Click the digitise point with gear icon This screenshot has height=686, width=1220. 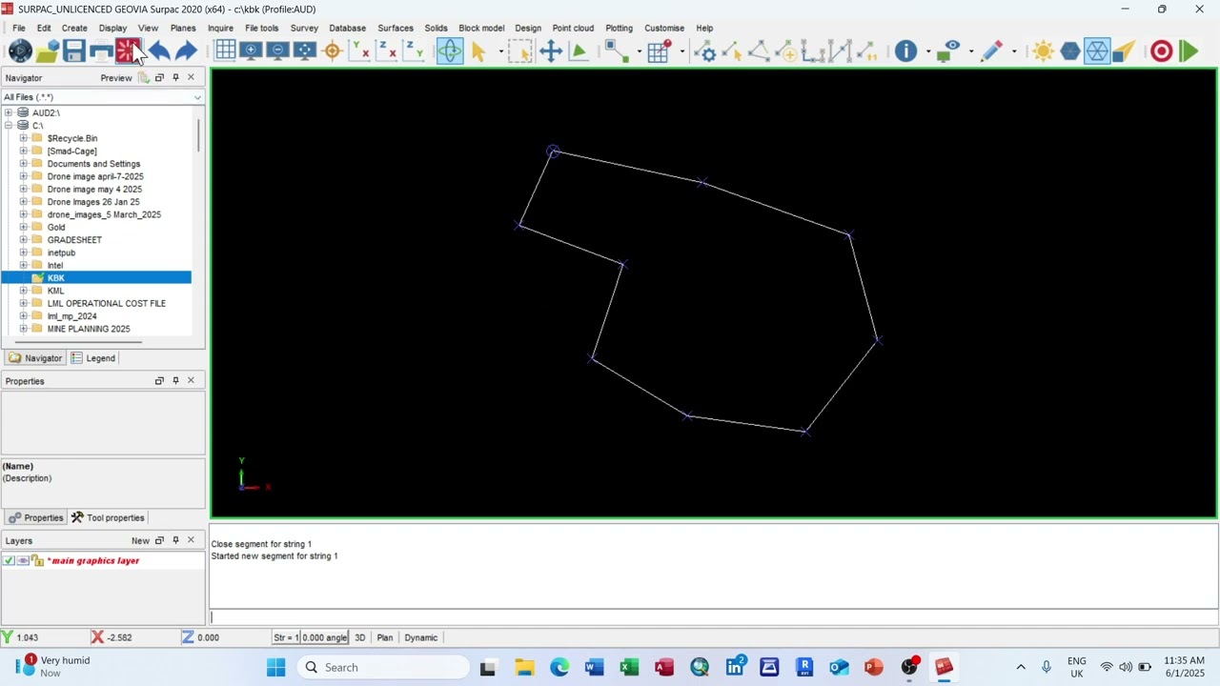(x=705, y=51)
